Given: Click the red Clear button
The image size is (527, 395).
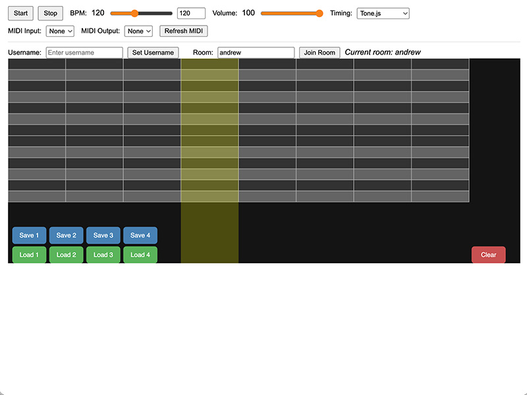Looking at the screenshot, I should (x=488, y=255).
